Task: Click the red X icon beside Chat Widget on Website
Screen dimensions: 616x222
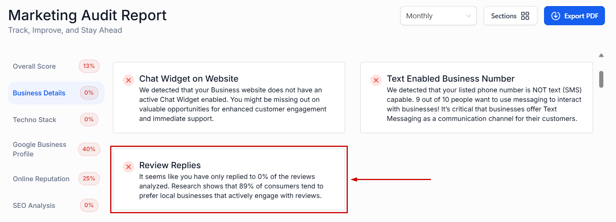Action: coord(129,80)
